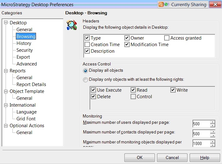Collapse the Desktop tree node
222x164 pixels.
click(6, 22)
